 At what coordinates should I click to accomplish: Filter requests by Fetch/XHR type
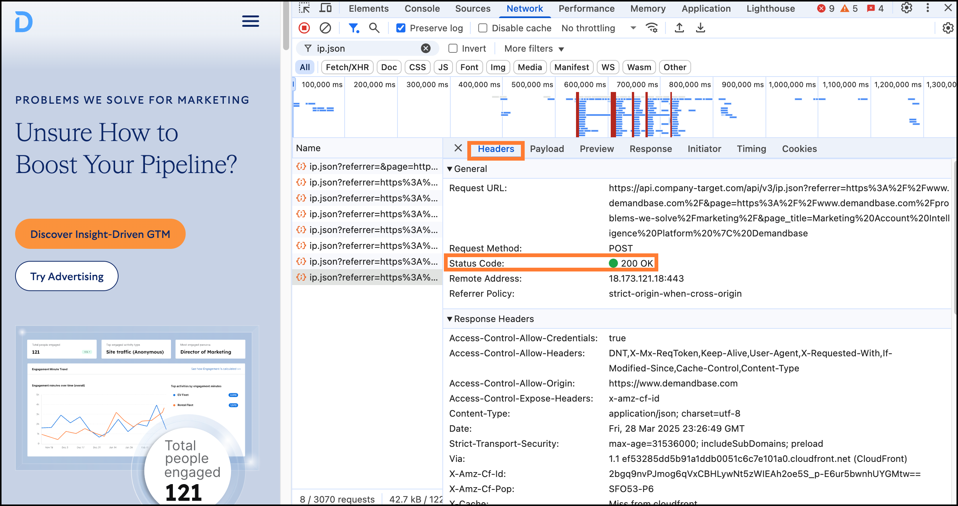pos(347,67)
